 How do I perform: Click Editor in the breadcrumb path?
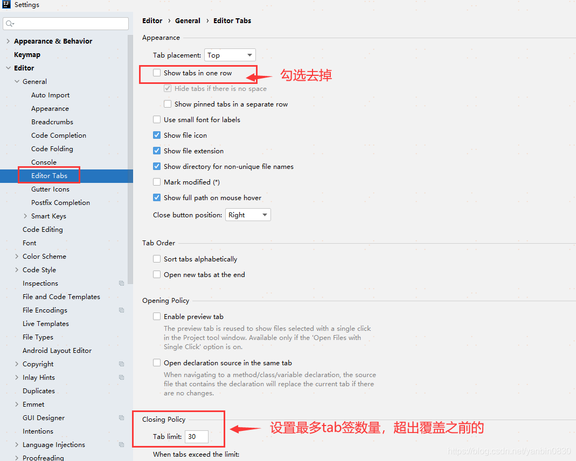click(152, 20)
